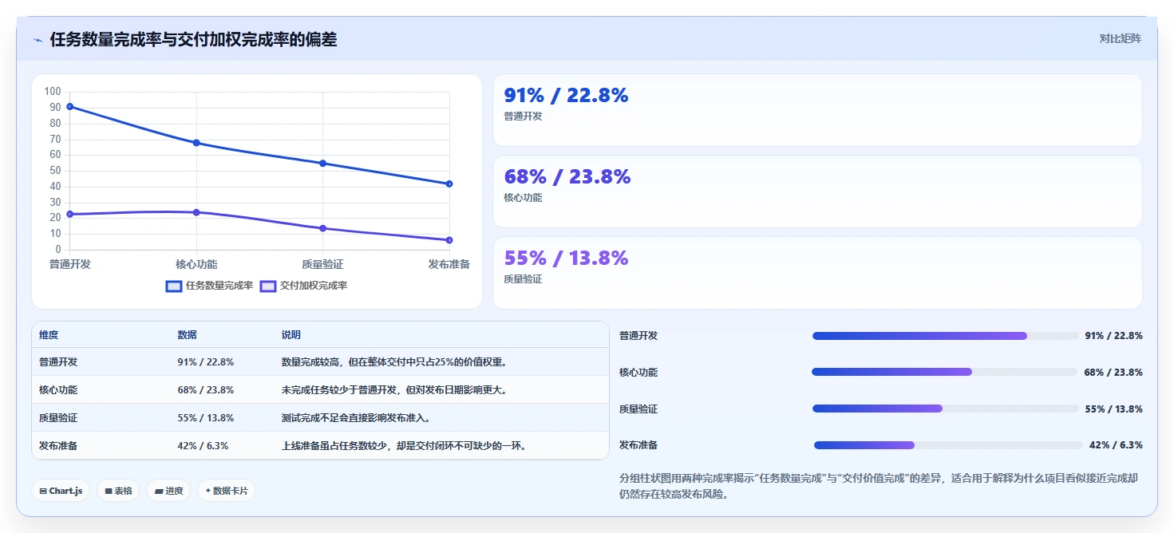Click the 维度 table column header
1174x533 pixels.
tap(49, 335)
